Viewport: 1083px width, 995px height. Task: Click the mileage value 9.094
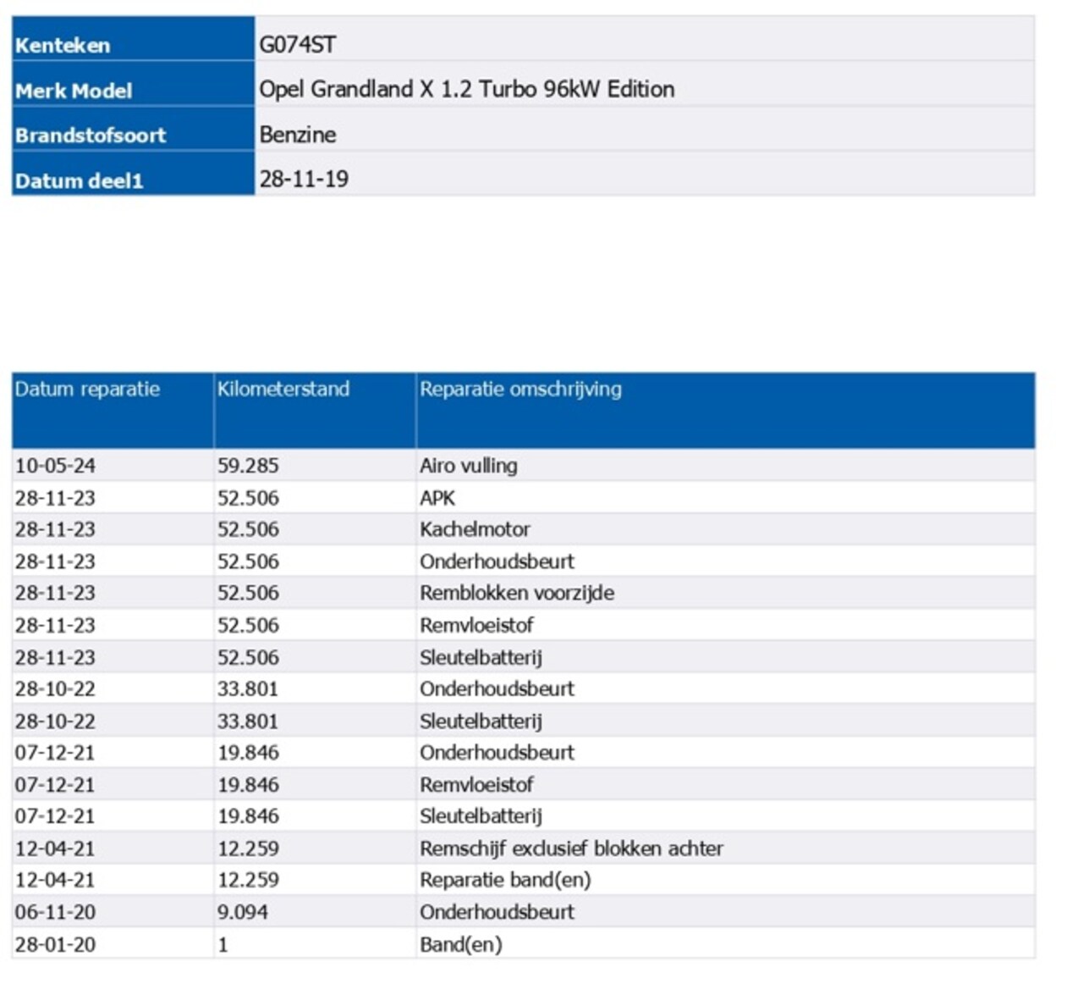pos(242,913)
